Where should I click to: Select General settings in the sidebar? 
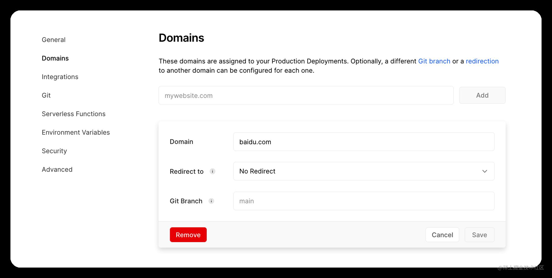click(x=53, y=39)
